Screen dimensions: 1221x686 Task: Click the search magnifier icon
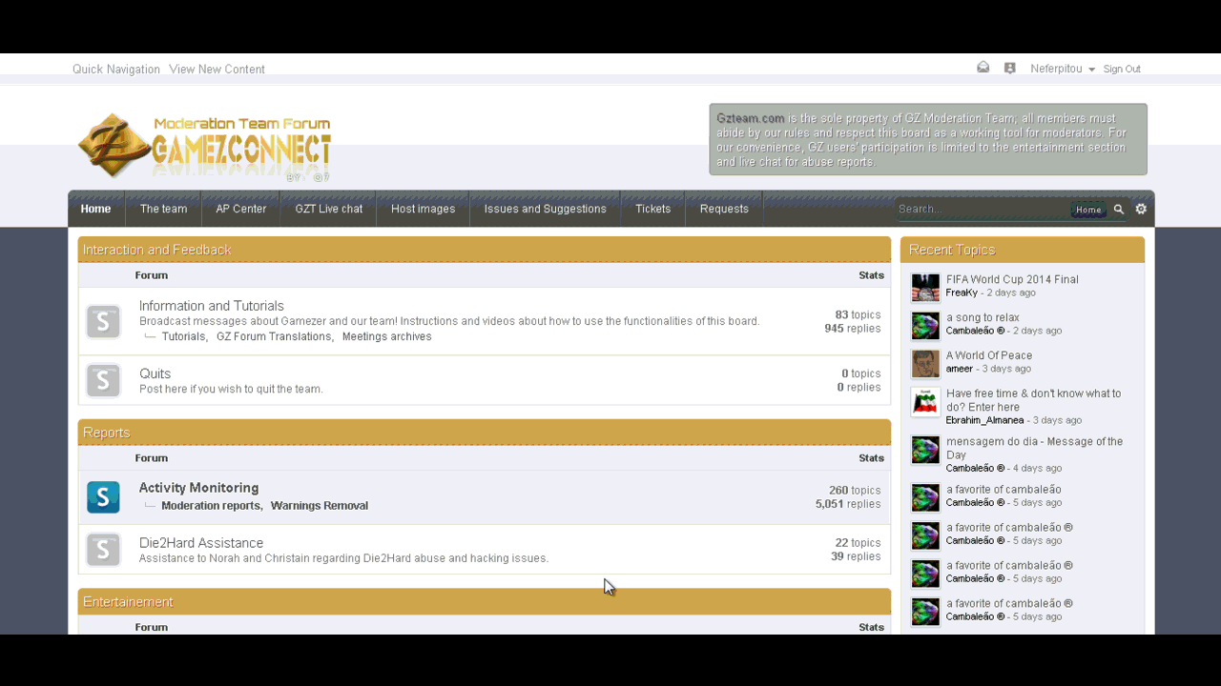point(1119,210)
